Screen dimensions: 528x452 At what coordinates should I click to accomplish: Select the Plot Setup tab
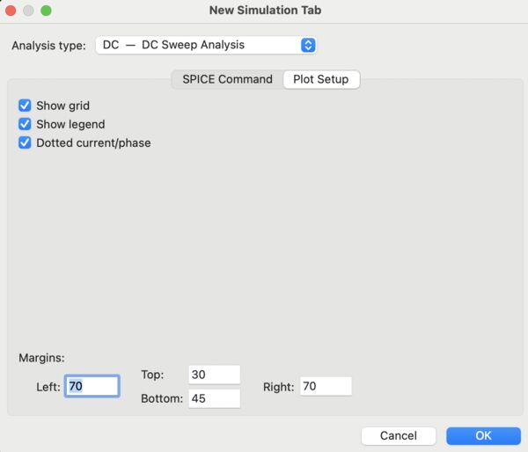point(321,79)
